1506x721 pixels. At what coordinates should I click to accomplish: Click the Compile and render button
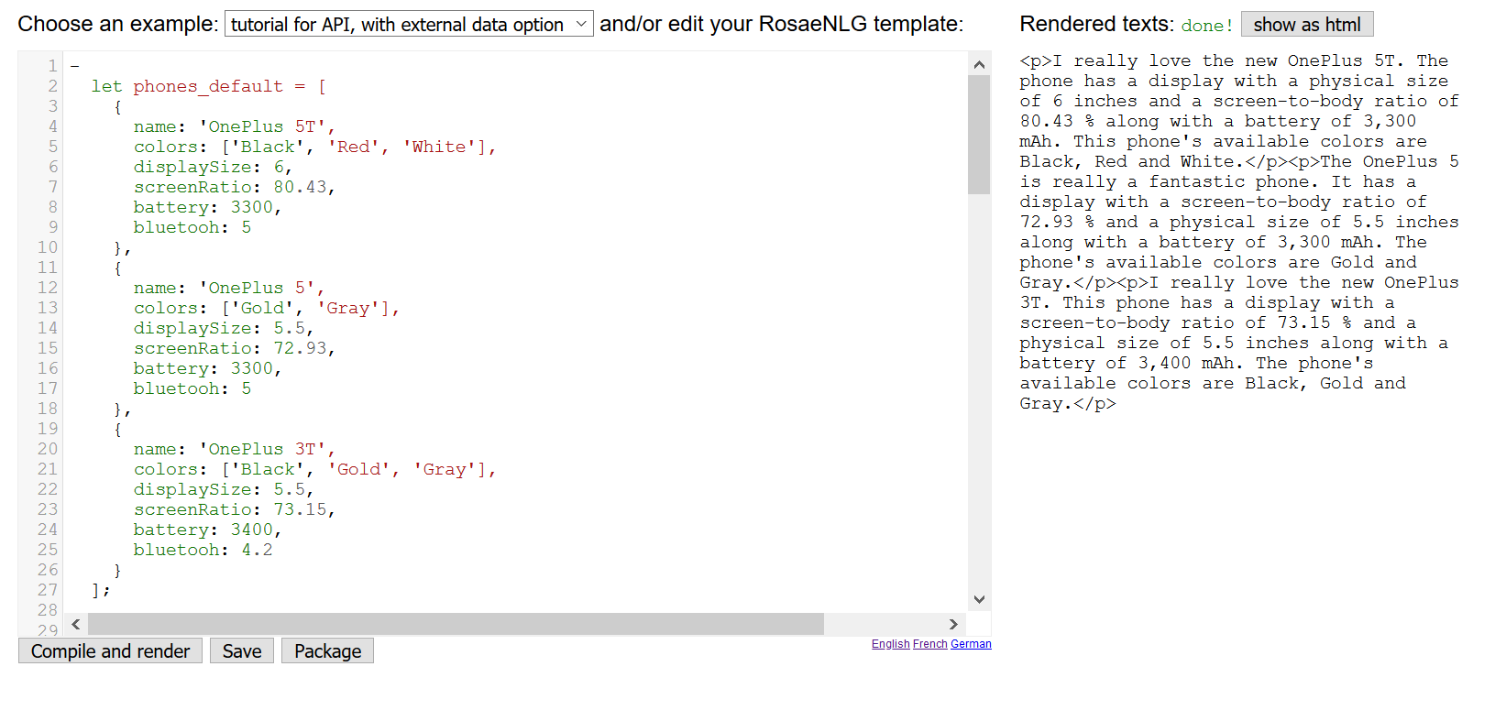coord(110,651)
